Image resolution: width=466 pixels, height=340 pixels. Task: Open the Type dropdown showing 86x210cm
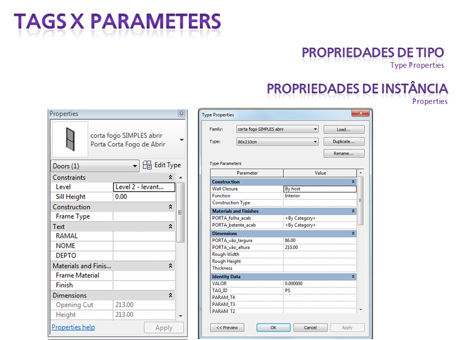315,141
